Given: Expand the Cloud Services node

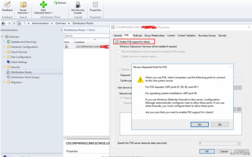Looking at the screenshot, I should click(4, 52).
